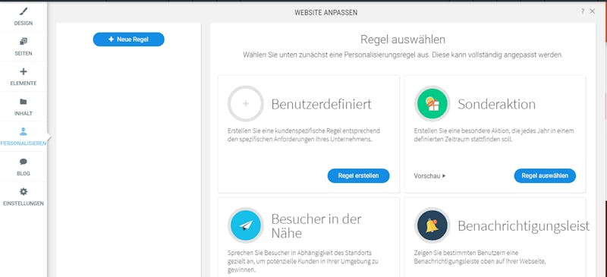Viewport: 607px width, 277px height.
Task: Click the Benutzerdefiniert card title
Action: coord(321,104)
